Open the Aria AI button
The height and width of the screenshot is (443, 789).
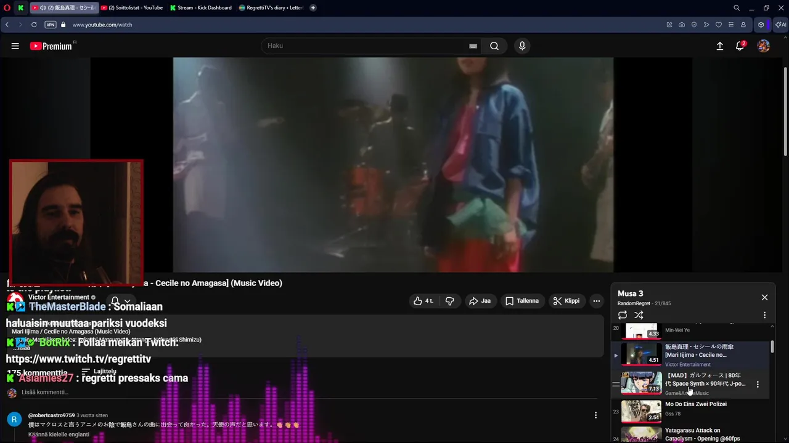(x=780, y=25)
